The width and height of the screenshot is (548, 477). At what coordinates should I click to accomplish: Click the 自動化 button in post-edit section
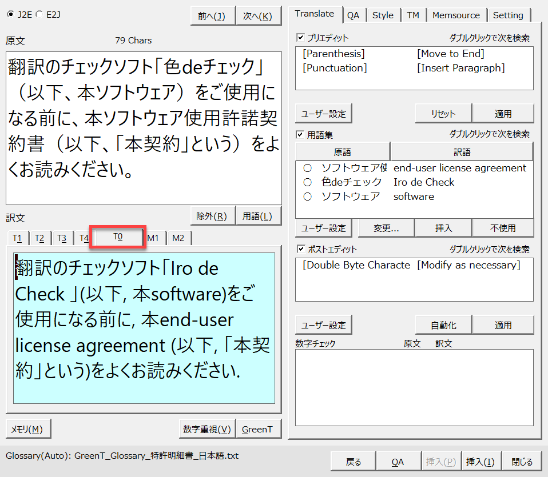click(x=443, y=325)
